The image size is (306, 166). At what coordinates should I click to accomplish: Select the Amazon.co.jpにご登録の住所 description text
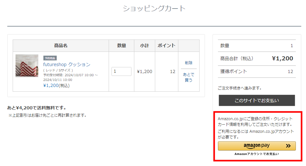(255, 122)
